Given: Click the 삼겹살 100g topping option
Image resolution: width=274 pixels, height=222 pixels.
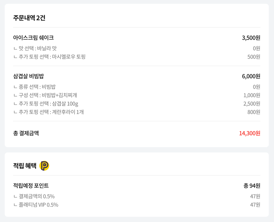Looking at the screenshot, I should pos(46,104).
